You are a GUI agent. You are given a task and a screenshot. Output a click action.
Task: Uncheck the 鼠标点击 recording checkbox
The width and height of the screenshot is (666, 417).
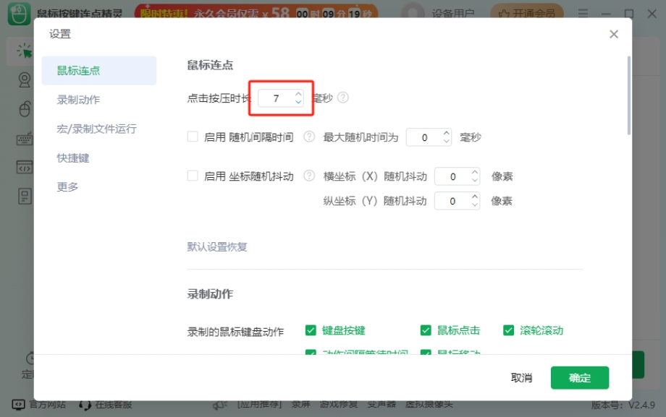click(x=426, y=330)
